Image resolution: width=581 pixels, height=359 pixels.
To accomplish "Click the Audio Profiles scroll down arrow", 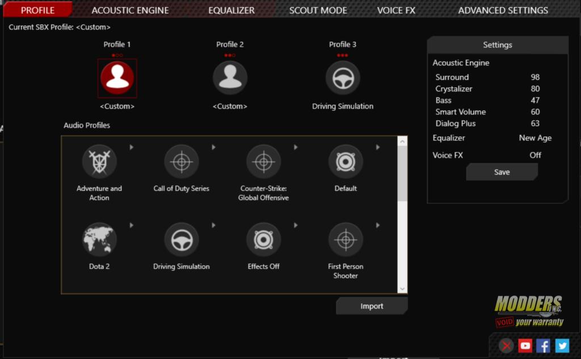I will (x=402, y=289).
